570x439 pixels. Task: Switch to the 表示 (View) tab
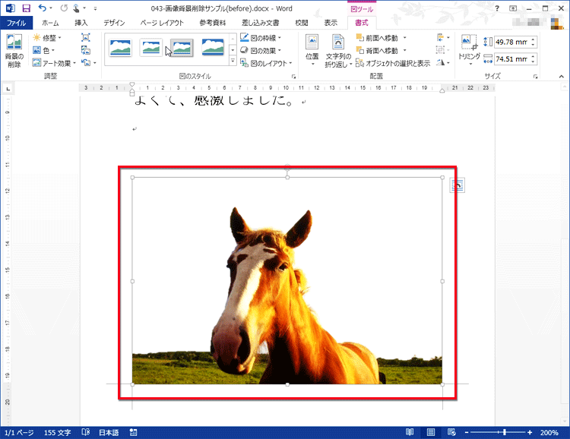(331, 23)
